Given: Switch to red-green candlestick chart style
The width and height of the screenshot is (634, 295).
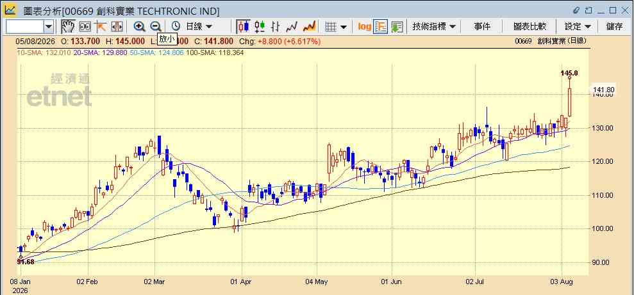Looking at the screenshot, I should [260, 27].
